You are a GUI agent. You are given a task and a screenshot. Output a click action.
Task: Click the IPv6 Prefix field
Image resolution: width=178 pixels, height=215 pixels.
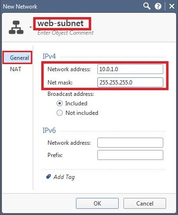tap(130, 155)
